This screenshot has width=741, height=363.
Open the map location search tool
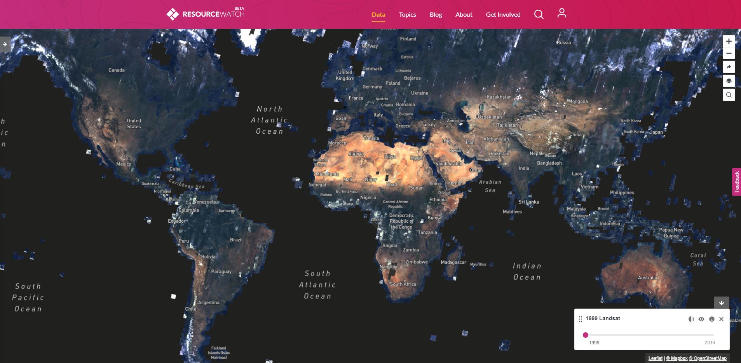729,95
